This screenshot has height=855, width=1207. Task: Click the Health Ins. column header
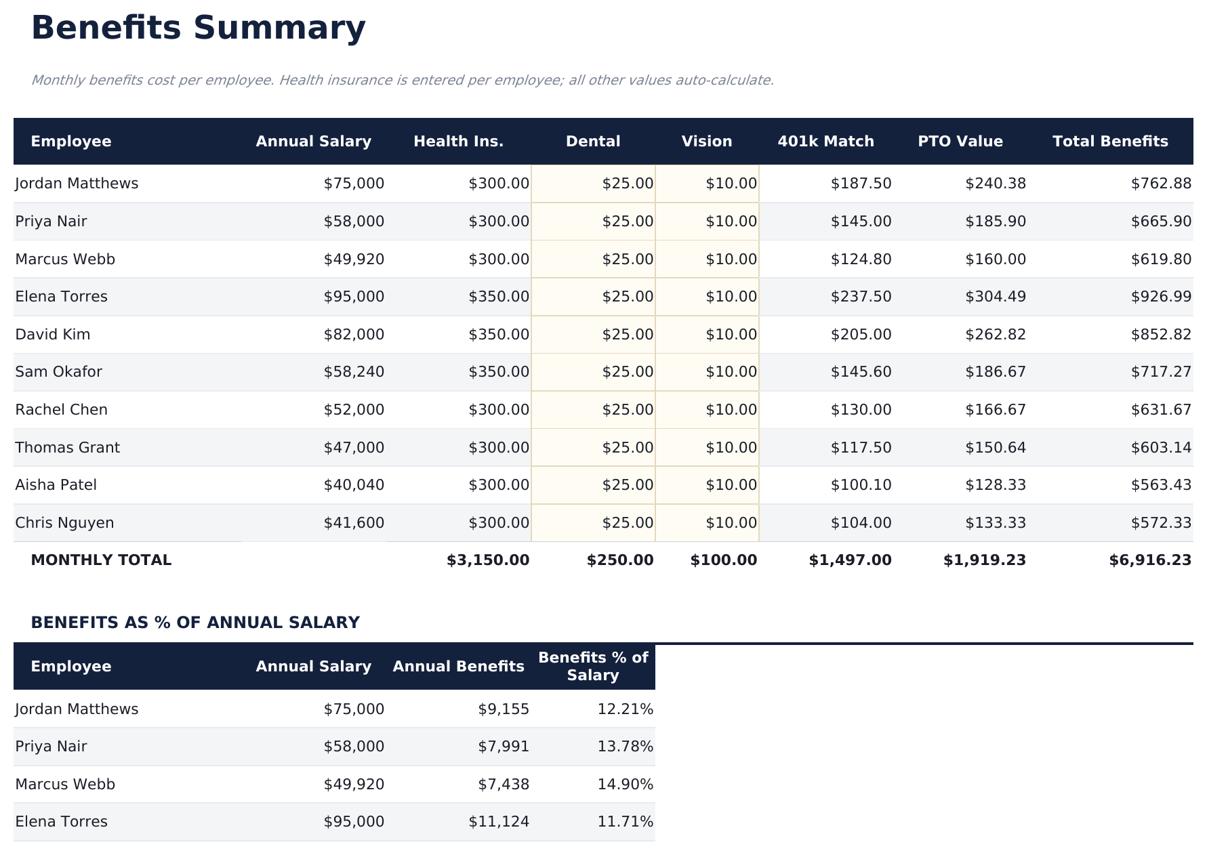(459, 141)
